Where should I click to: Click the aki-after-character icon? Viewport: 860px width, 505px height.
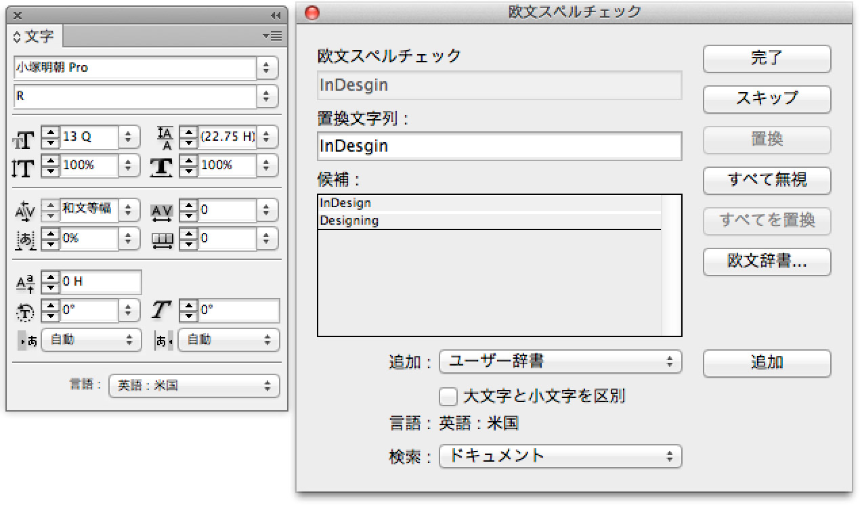[x=165, y=341]
